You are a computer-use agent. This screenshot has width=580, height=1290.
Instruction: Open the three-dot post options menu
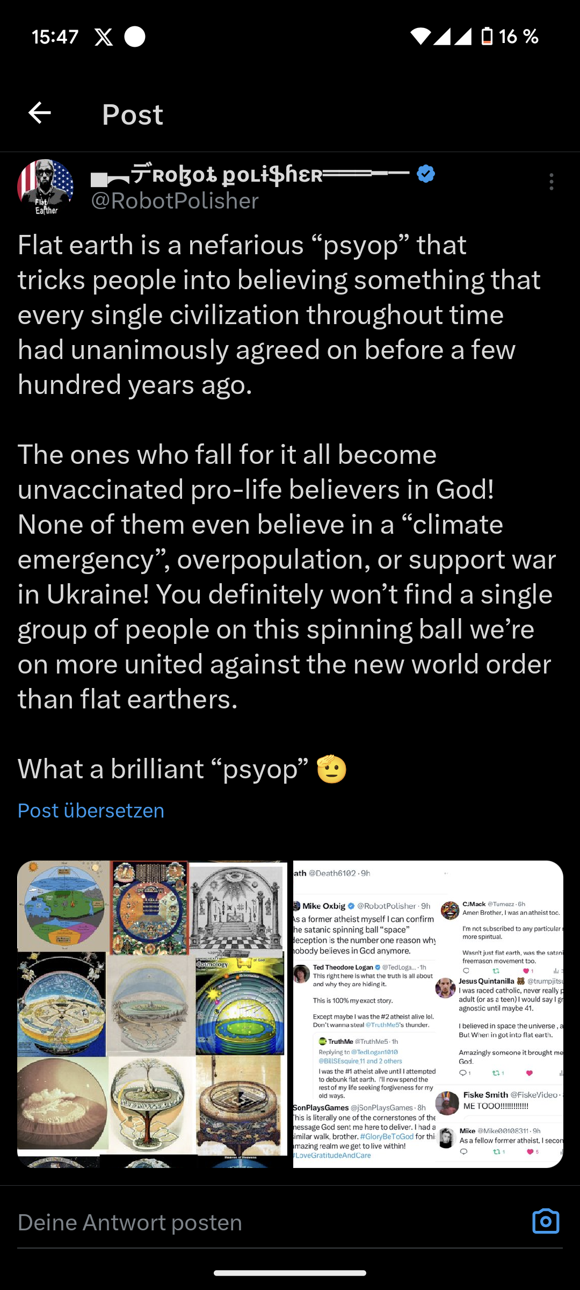(551, 182)
